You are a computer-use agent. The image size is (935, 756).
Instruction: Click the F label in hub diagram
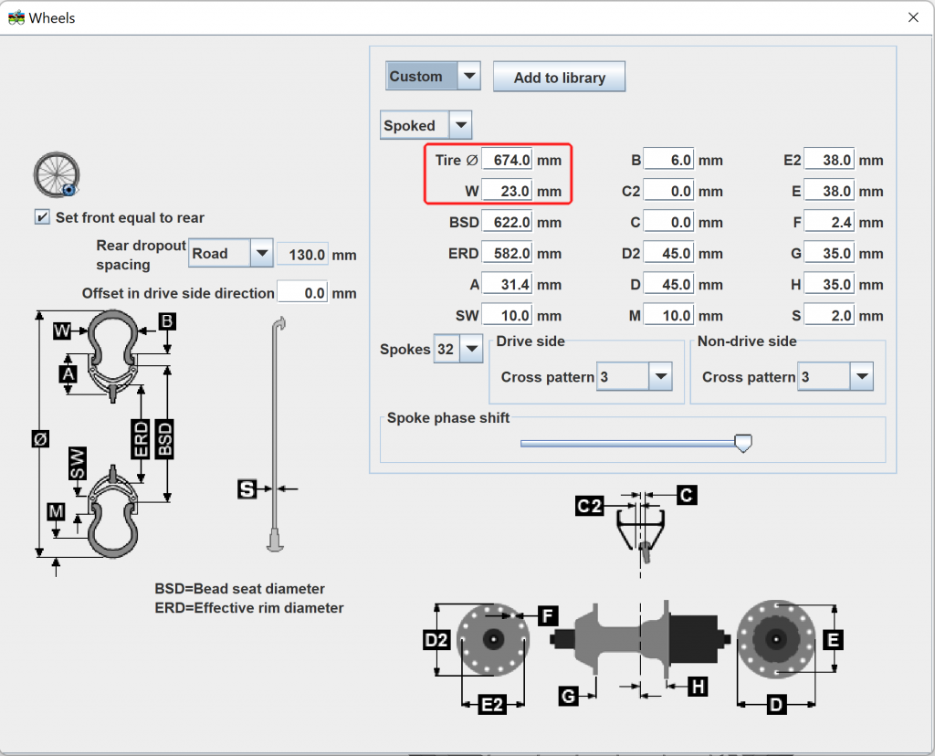[548, 615]
